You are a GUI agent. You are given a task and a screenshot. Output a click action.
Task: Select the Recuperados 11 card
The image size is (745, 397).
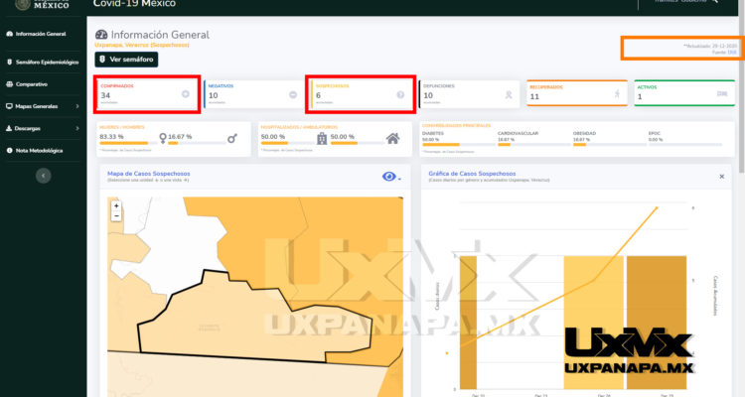(x=577, y=93)
